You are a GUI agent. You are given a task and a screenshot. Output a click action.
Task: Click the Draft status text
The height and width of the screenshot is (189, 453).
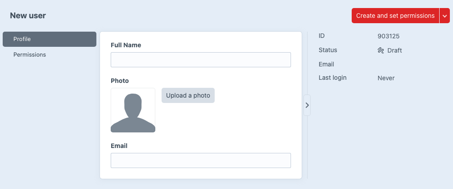pos(395,50)
